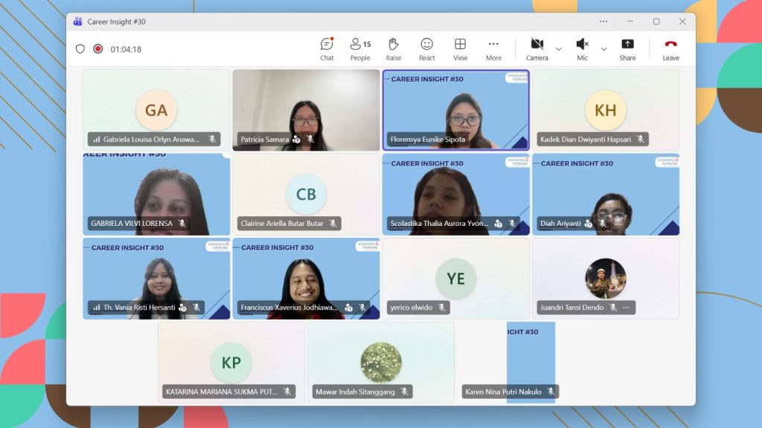The width and height of the screenshot is (762, 428).
Task: Click the red recording indicator
Action: (x=98, y=49)
